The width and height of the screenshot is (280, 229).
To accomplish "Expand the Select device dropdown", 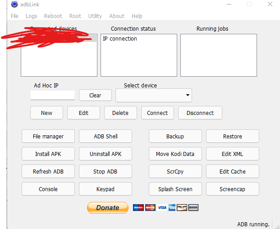I will pyautogui.click(x=154, y=95).
